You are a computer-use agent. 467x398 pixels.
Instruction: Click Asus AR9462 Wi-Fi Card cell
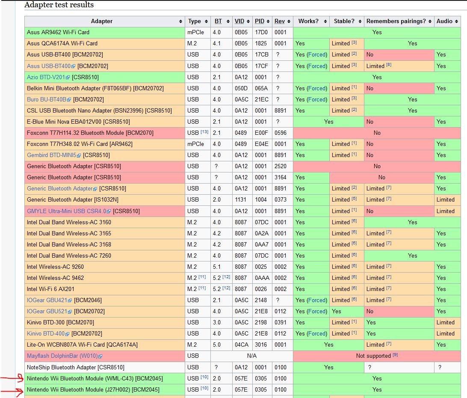point(104,33)
